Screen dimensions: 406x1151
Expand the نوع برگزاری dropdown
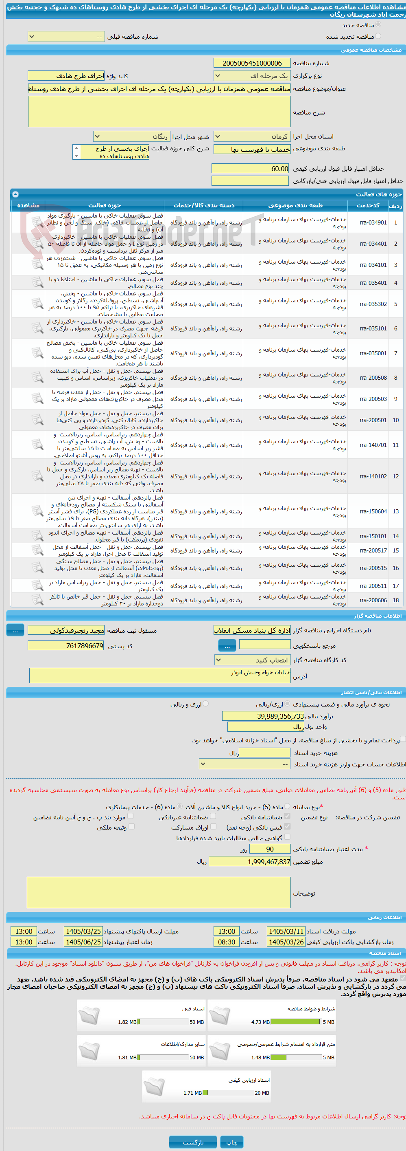pyautogui.click(x=252, y=75)
